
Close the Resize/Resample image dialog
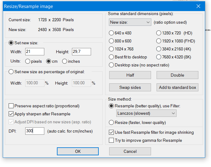tap(198, 6)
